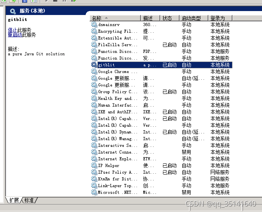Click 禁用 startup type of Internet Conne...
Image resolution: width=262 pixels, height=212 pixels.
[186, 152]
